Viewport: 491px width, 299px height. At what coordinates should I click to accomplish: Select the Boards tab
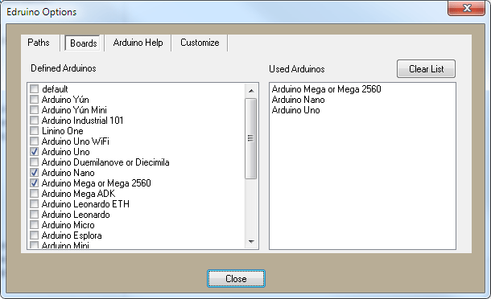[83, 43]
